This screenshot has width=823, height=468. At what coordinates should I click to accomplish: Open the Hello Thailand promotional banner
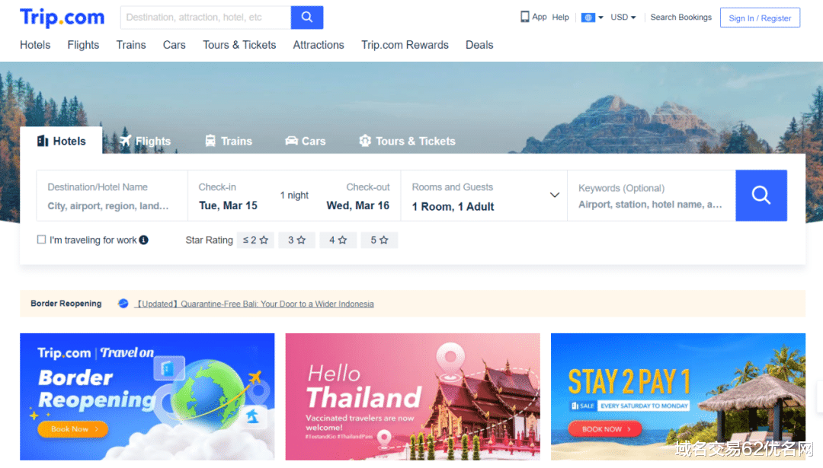412,396
